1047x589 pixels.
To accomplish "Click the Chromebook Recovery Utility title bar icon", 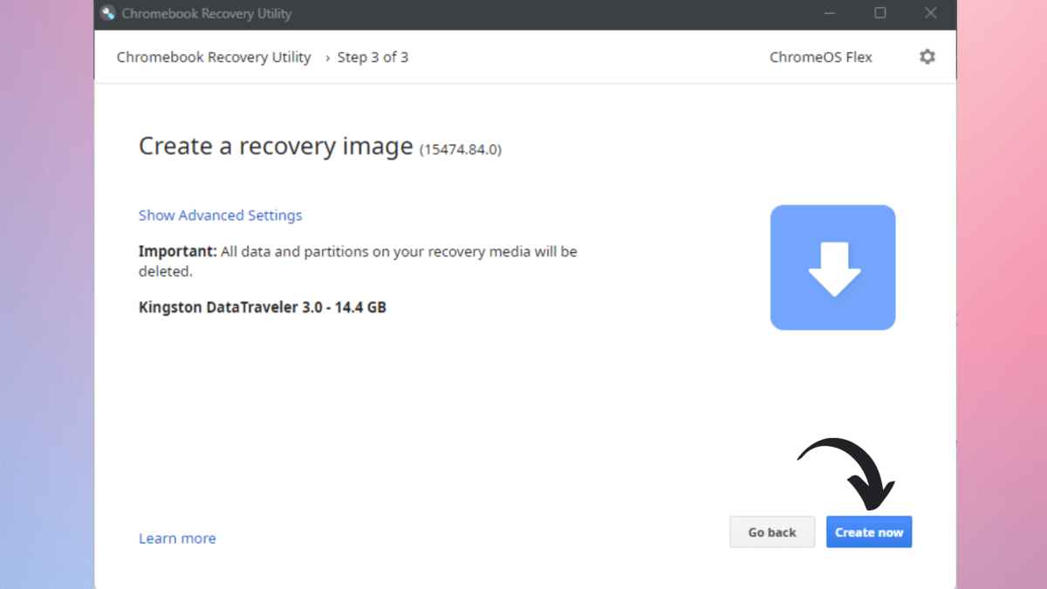I will 108,13.
